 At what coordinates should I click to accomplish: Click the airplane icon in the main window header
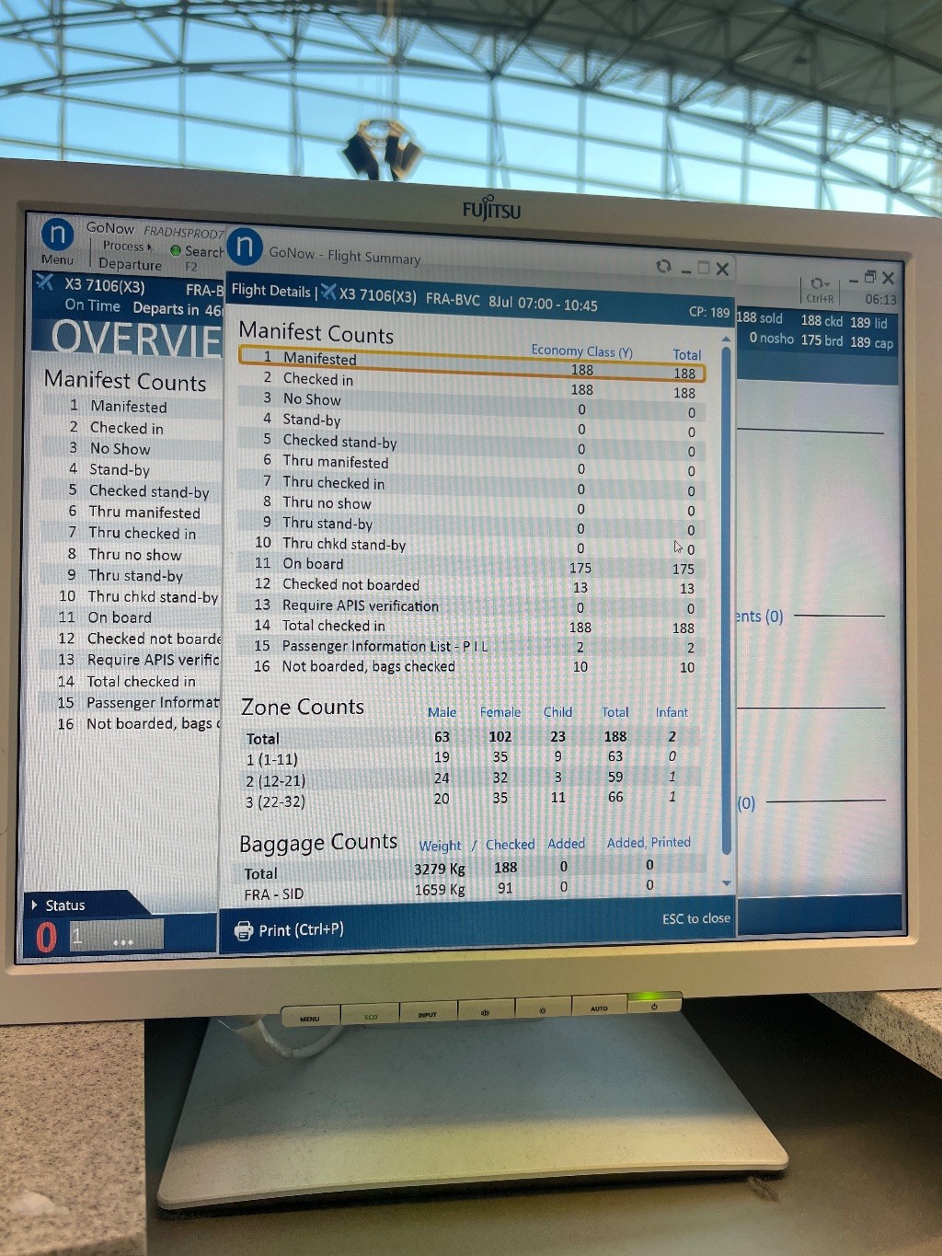pos(44,282)
